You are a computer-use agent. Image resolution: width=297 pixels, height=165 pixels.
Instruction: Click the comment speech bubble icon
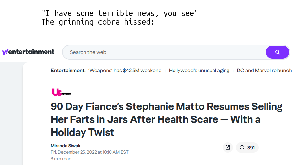(242, 148)
